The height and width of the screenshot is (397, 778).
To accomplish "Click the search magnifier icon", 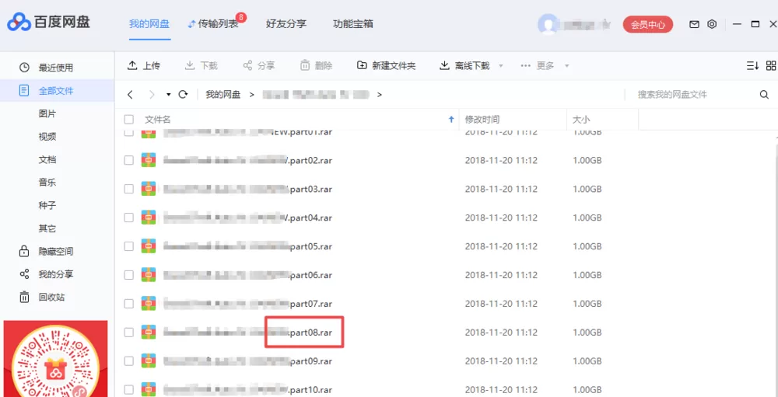I will (764, 94).
